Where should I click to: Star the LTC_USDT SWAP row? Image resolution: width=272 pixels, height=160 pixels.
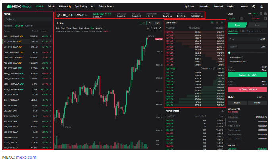50,110
